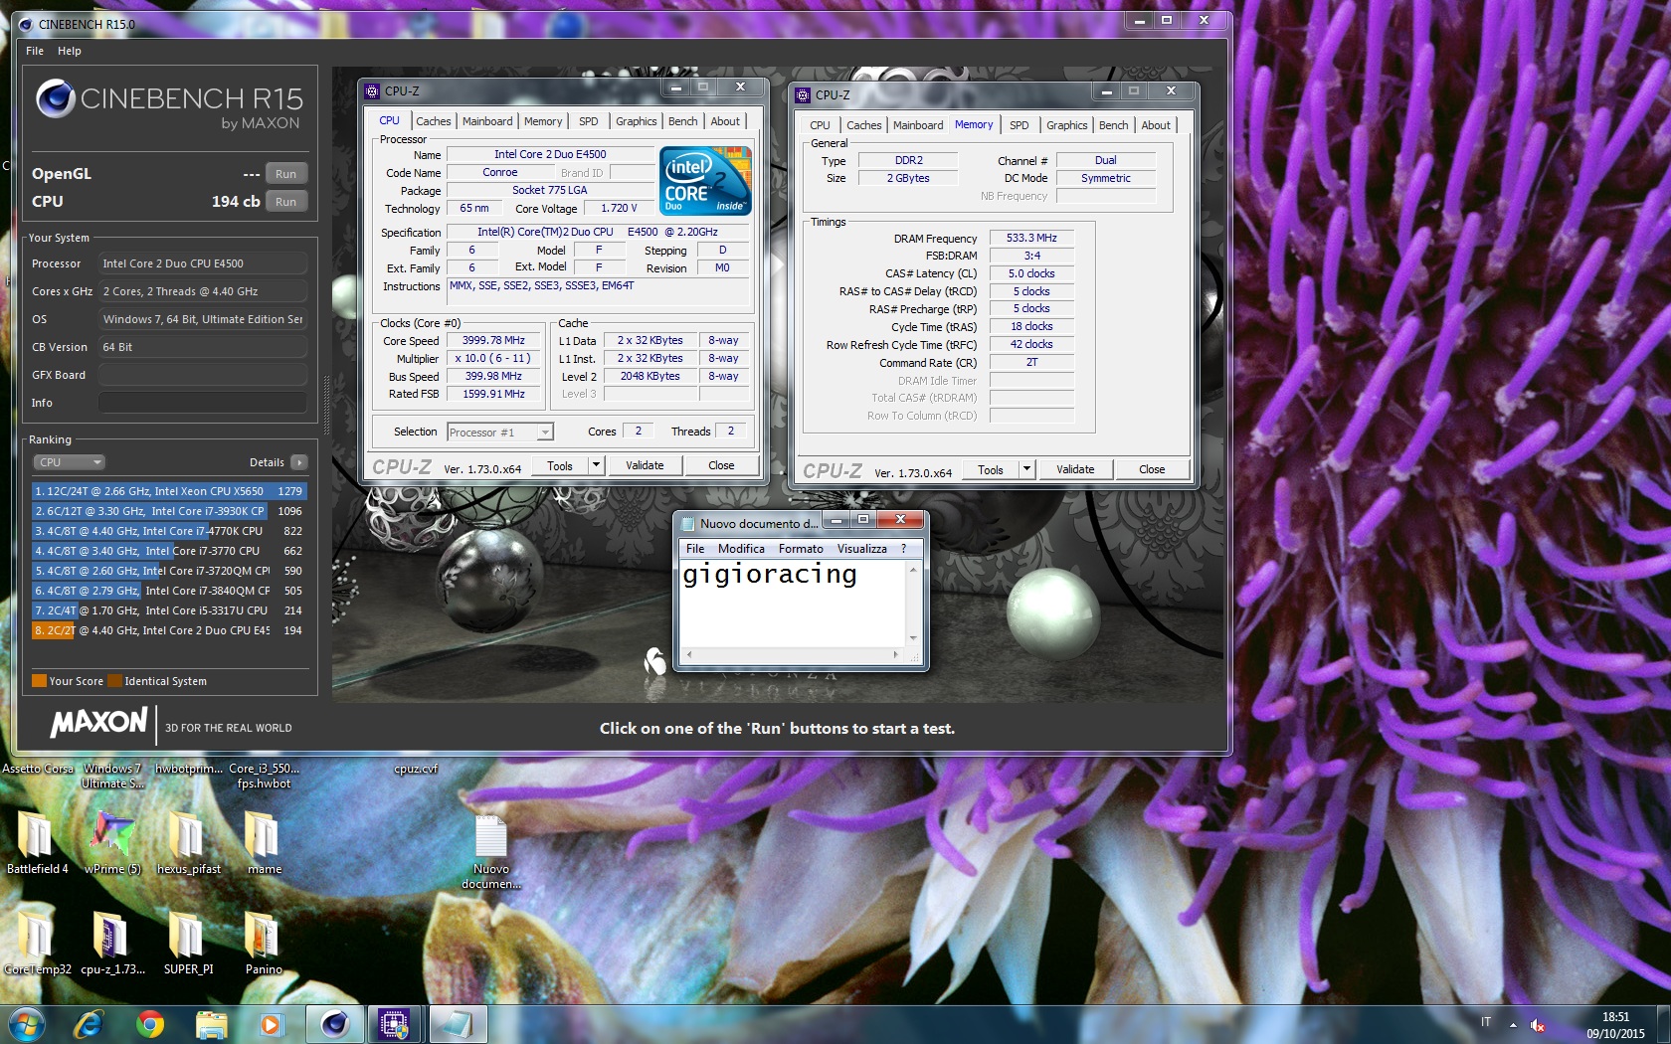Click the GFX Board field
This screenshot has width=1671, height=1044.
click(202, 375)
